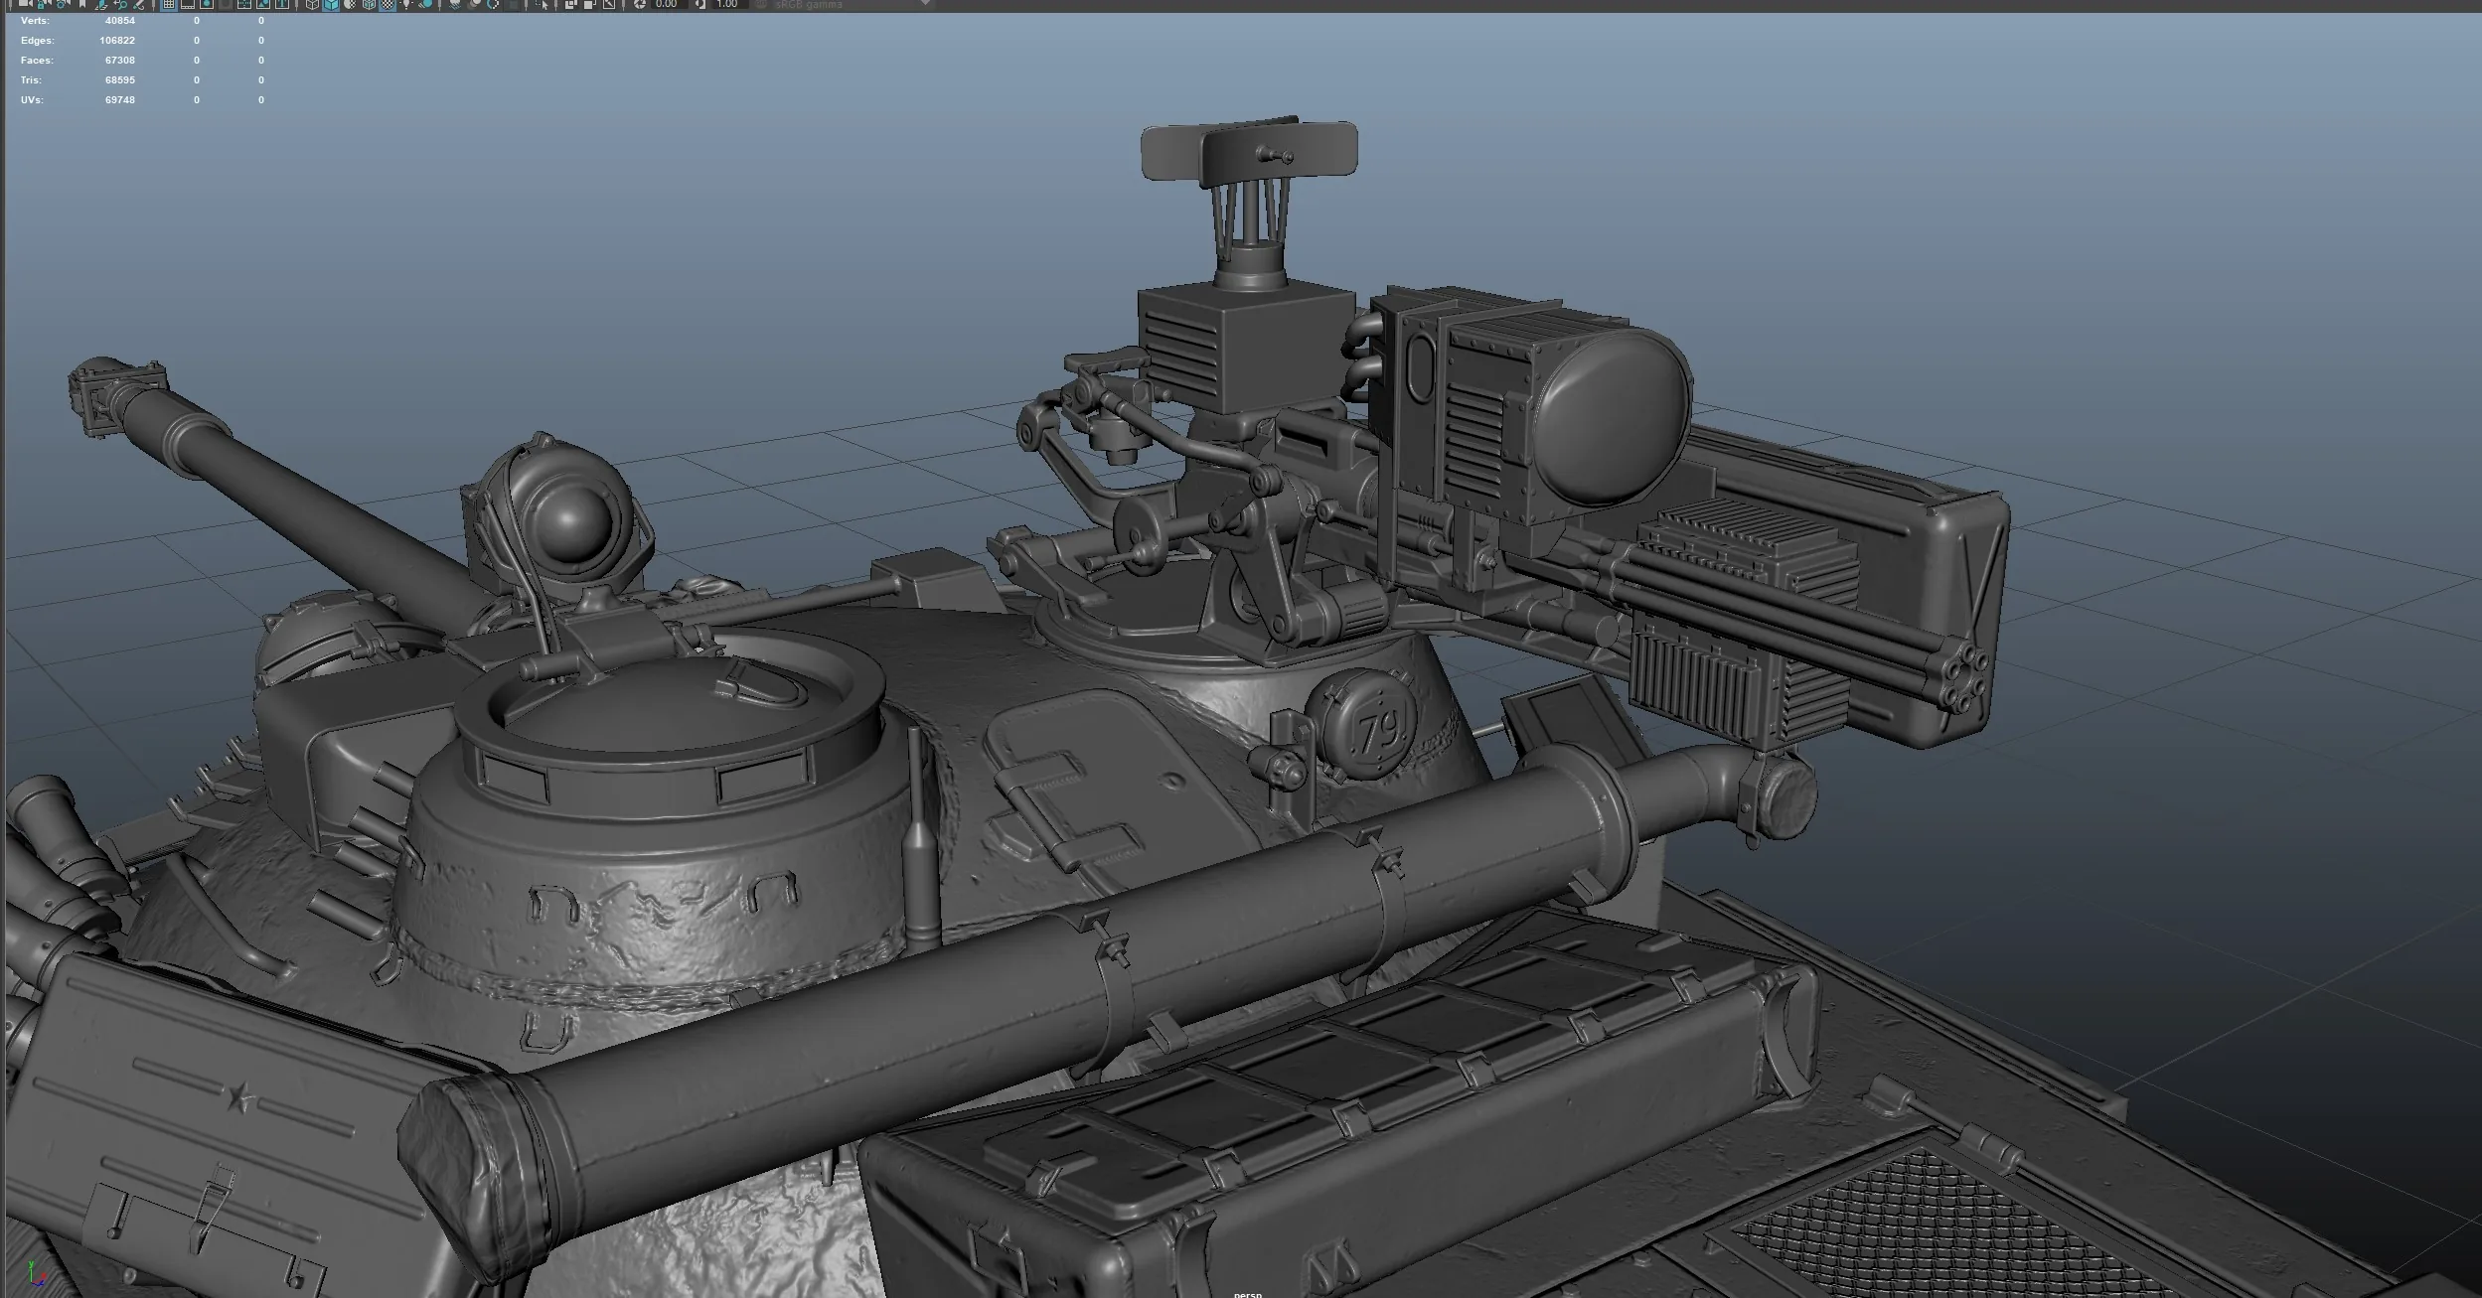Click the Screen Space Ambient Occlusion icon

(x=455, y=4)
